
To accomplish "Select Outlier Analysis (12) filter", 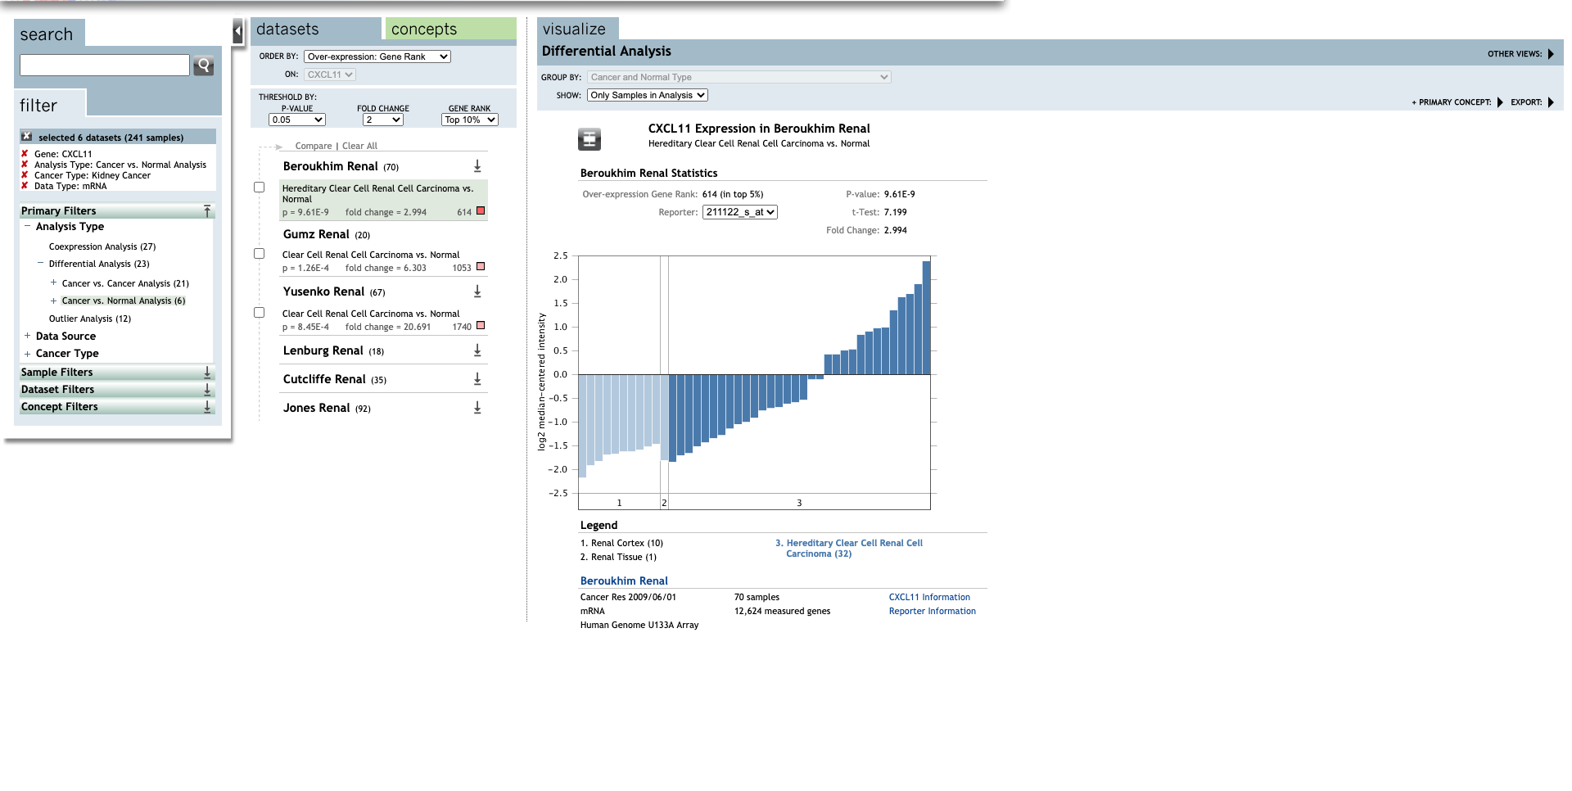I will (x=90, y=319).
